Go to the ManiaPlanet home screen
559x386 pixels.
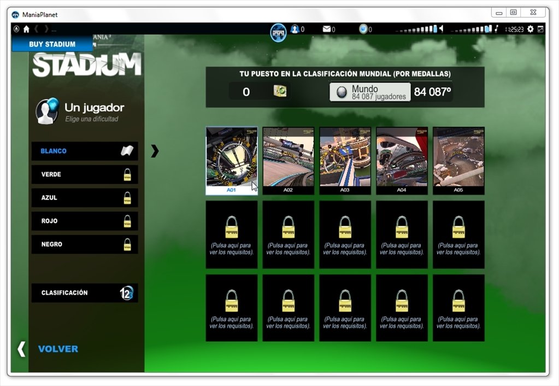point(26,29)
